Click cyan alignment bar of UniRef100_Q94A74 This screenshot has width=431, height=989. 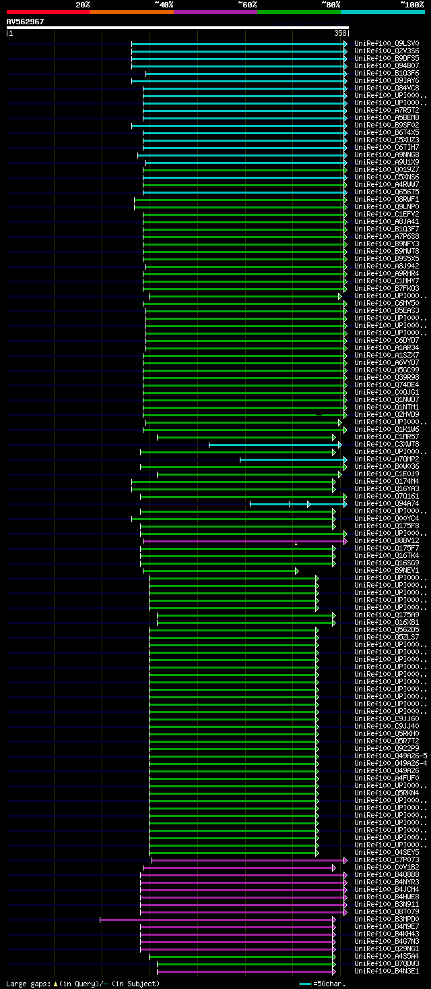tap(298, 504)
